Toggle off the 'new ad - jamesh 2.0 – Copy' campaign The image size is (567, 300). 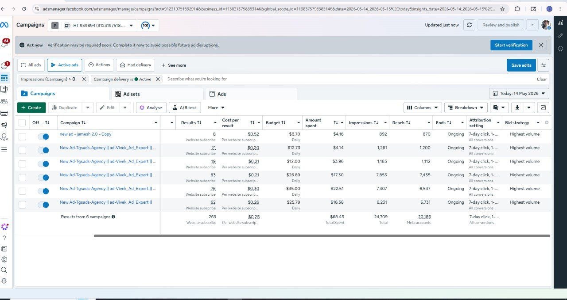pos(43,137)
